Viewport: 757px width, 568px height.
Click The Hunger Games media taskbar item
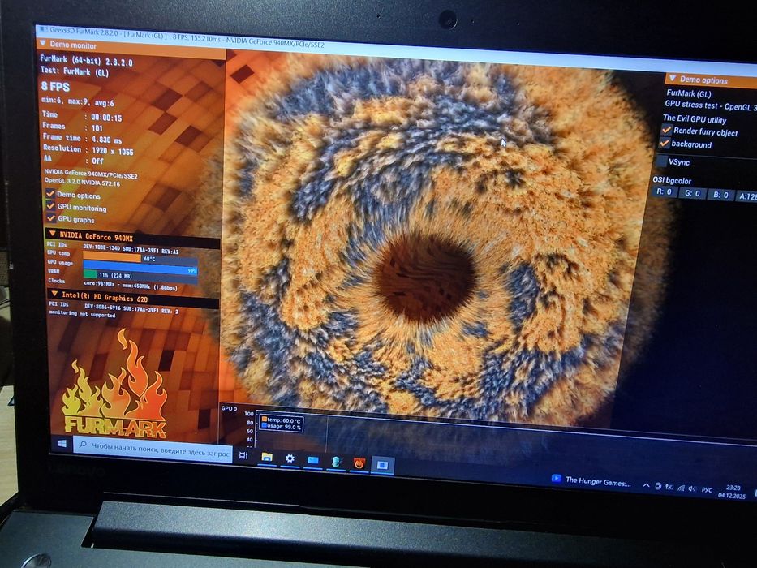591,480
